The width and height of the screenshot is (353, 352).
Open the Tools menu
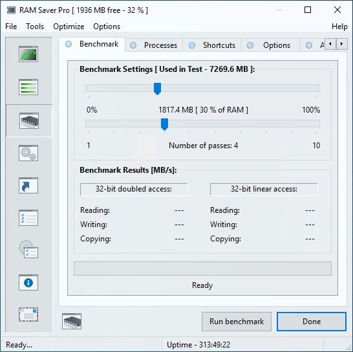(x=35, y=27)
